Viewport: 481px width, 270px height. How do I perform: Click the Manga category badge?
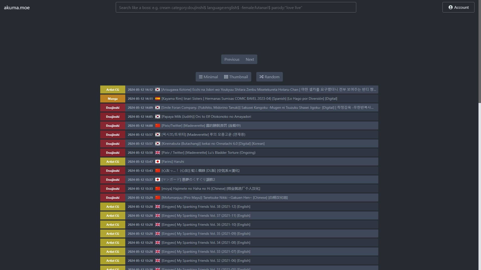(x=113, y=98)
